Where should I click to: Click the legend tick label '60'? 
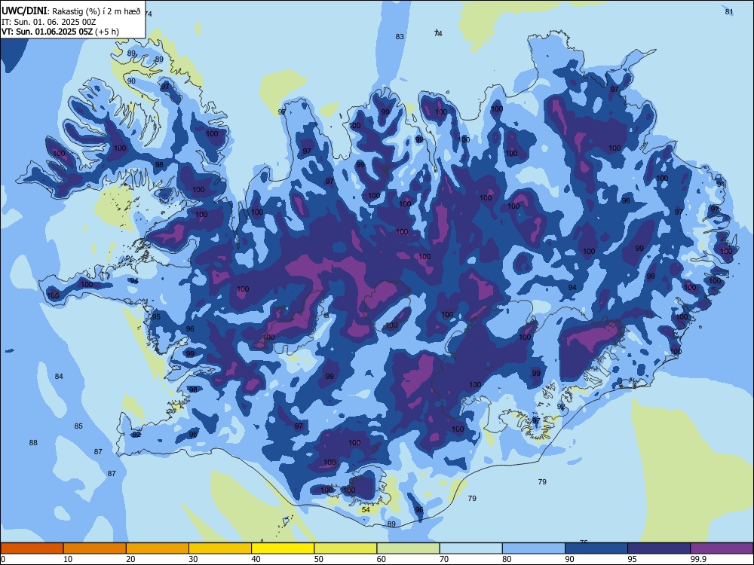[382, 559]
